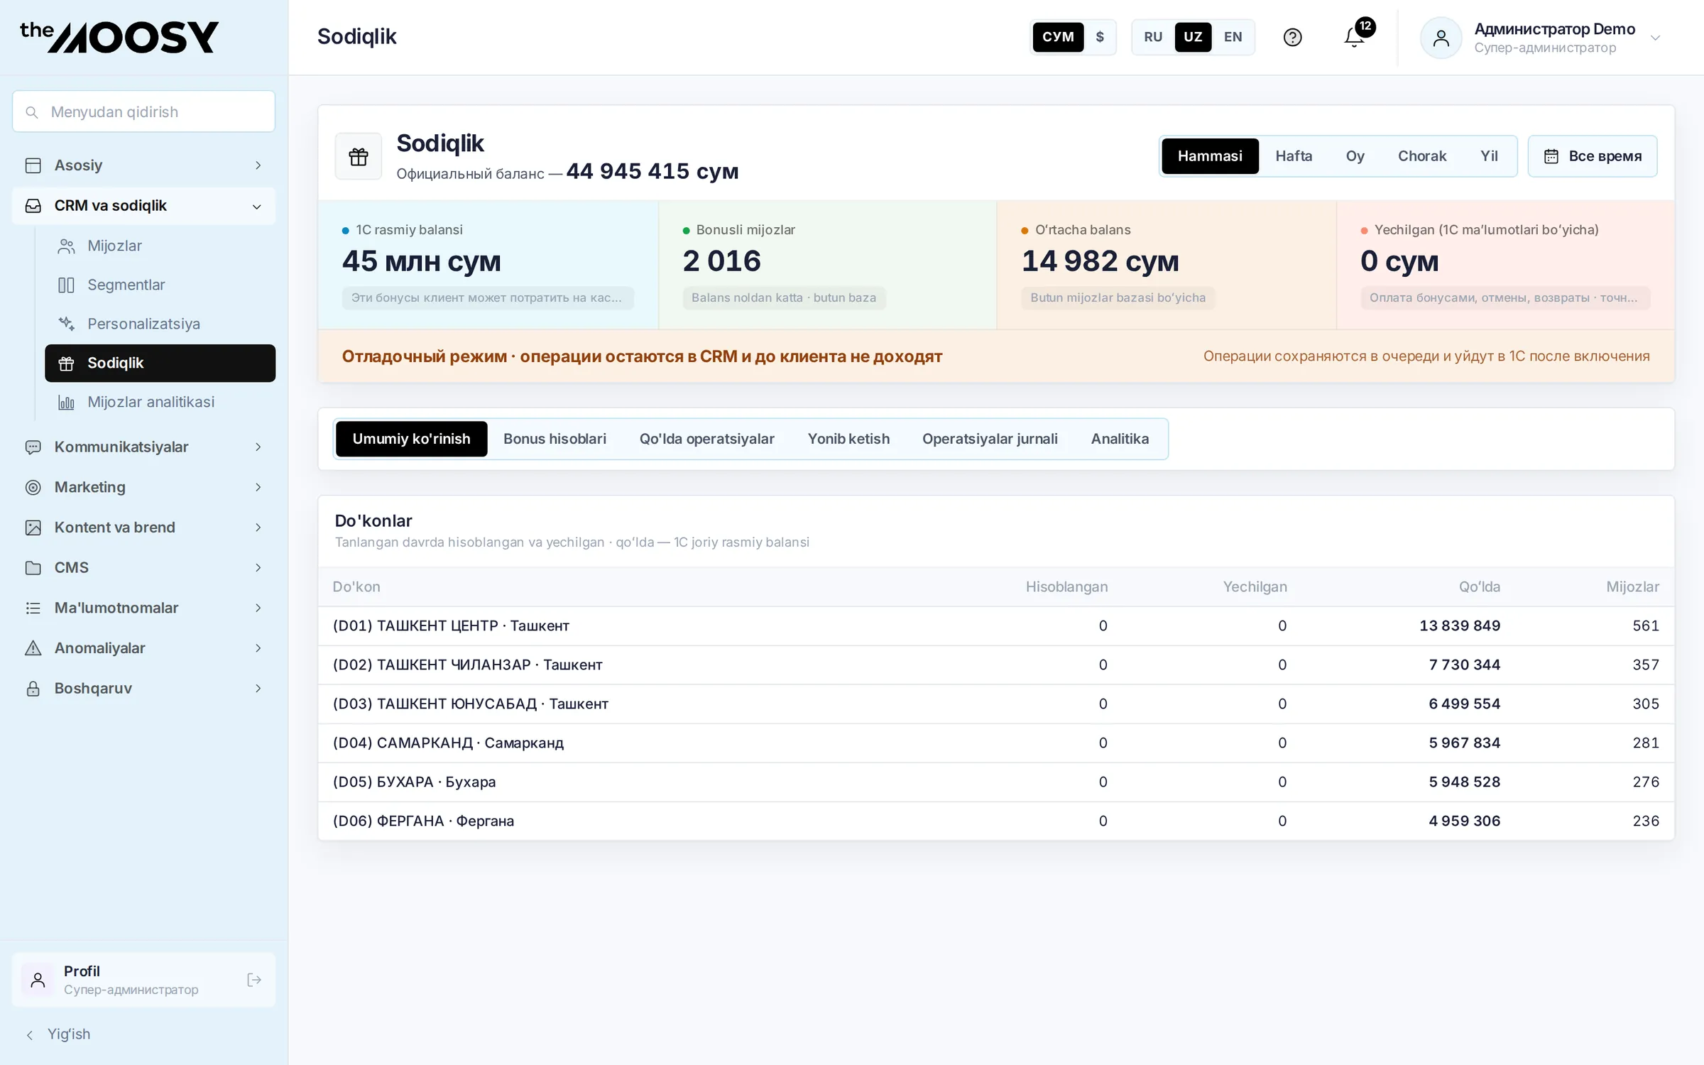Click the Kontent va brend image icon
1704x1065 pixels.
tap(33, 528)
